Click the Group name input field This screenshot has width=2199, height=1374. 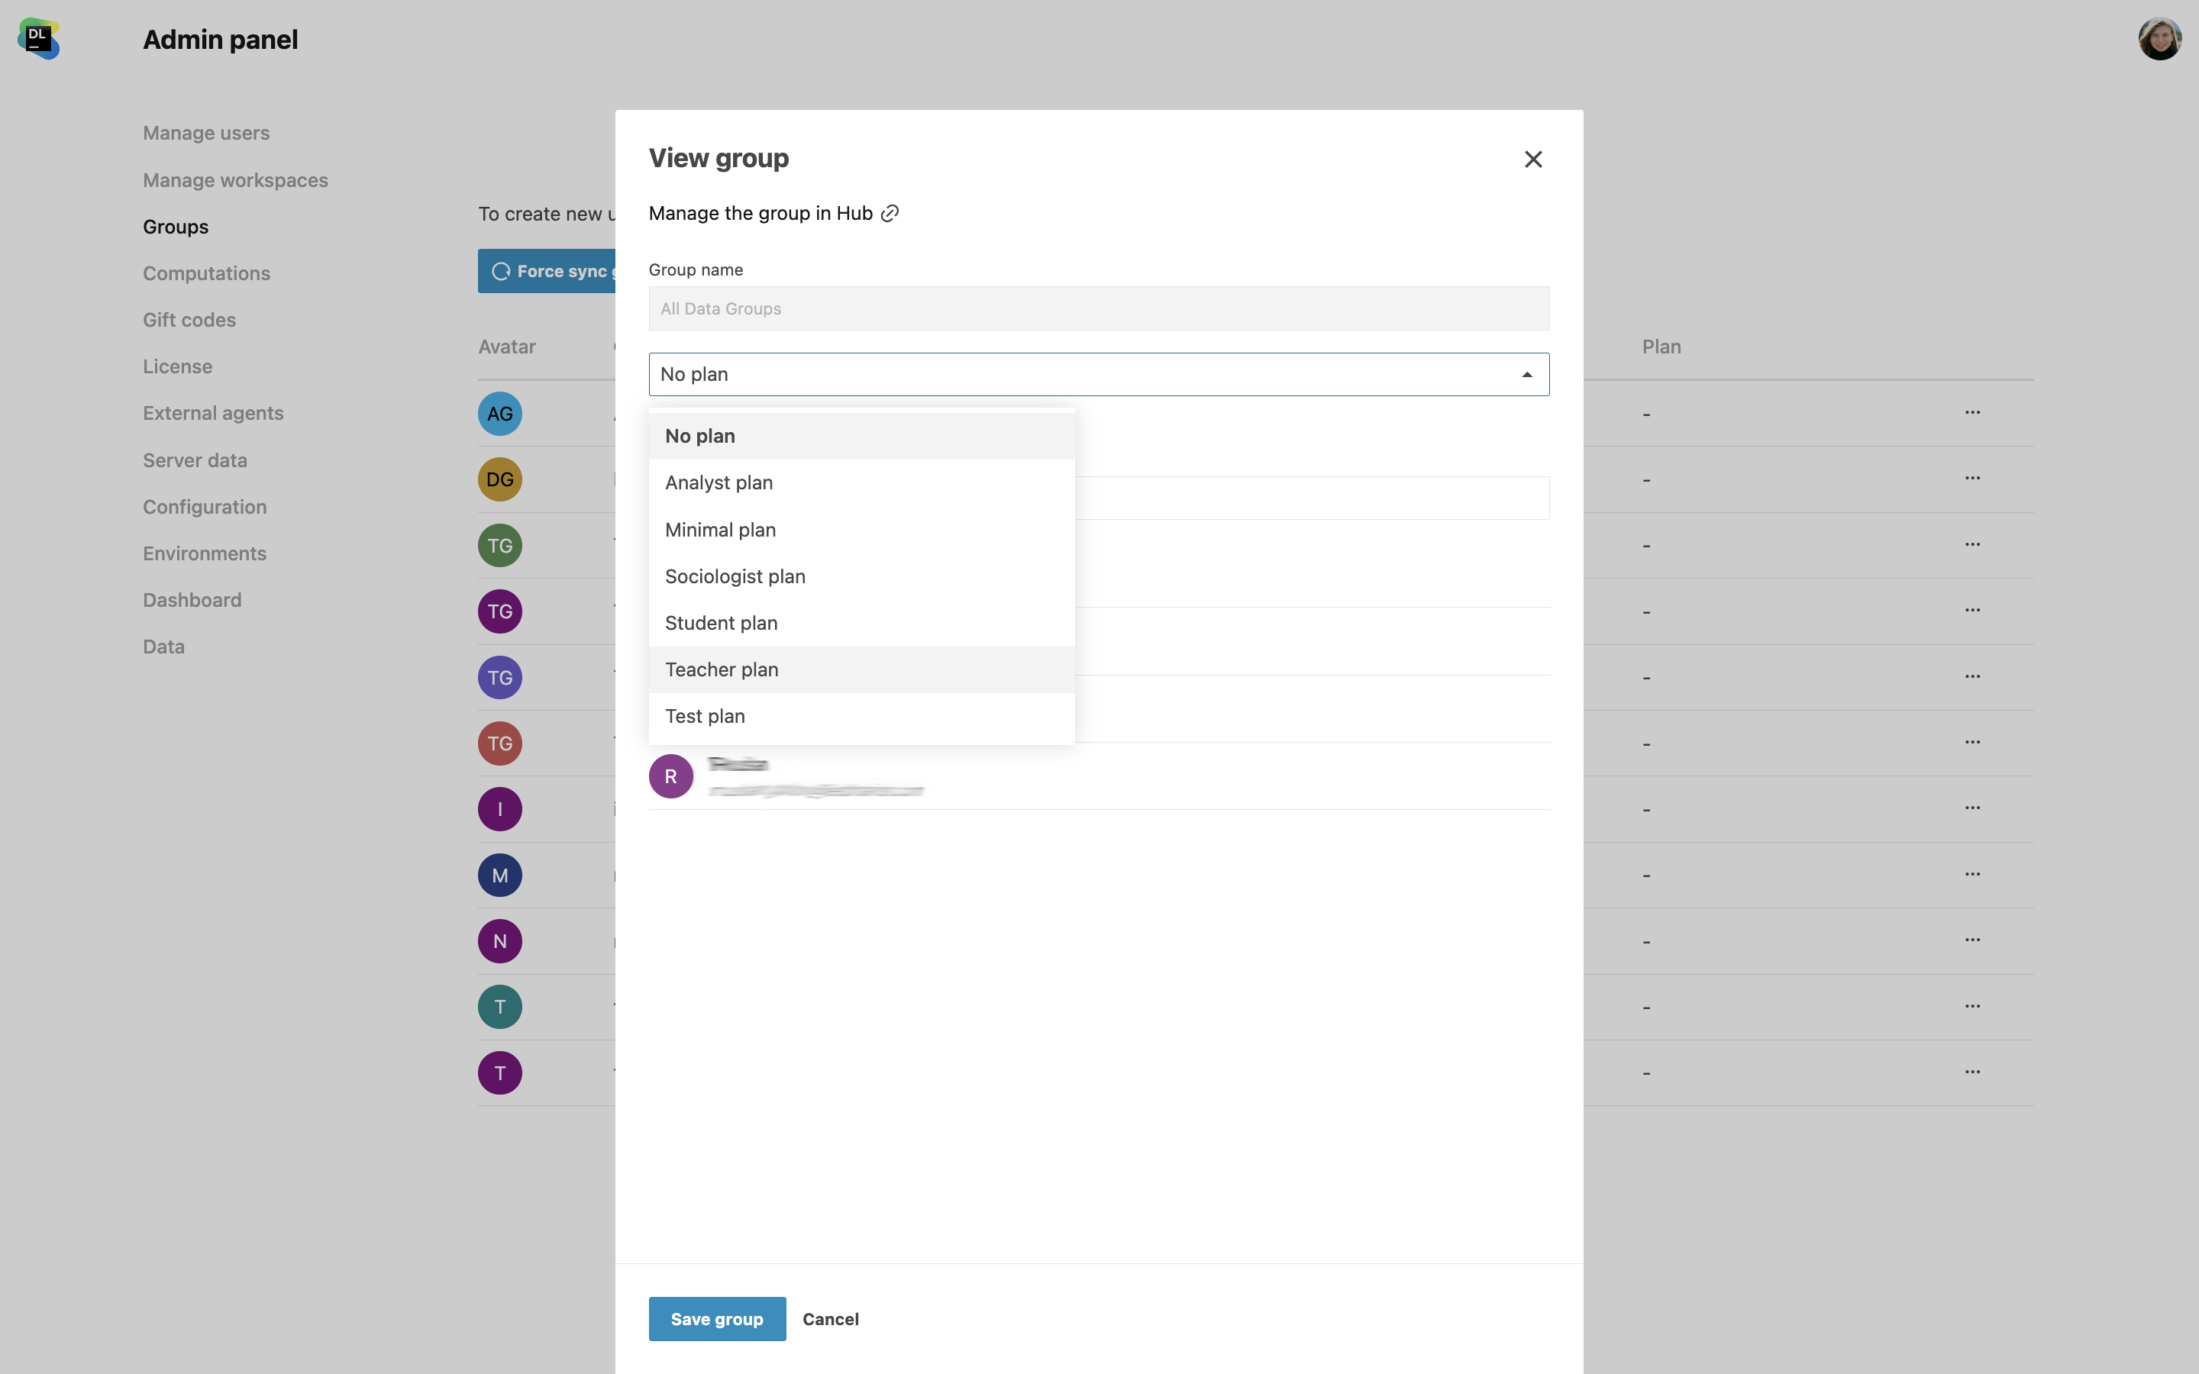point(1099,309)
